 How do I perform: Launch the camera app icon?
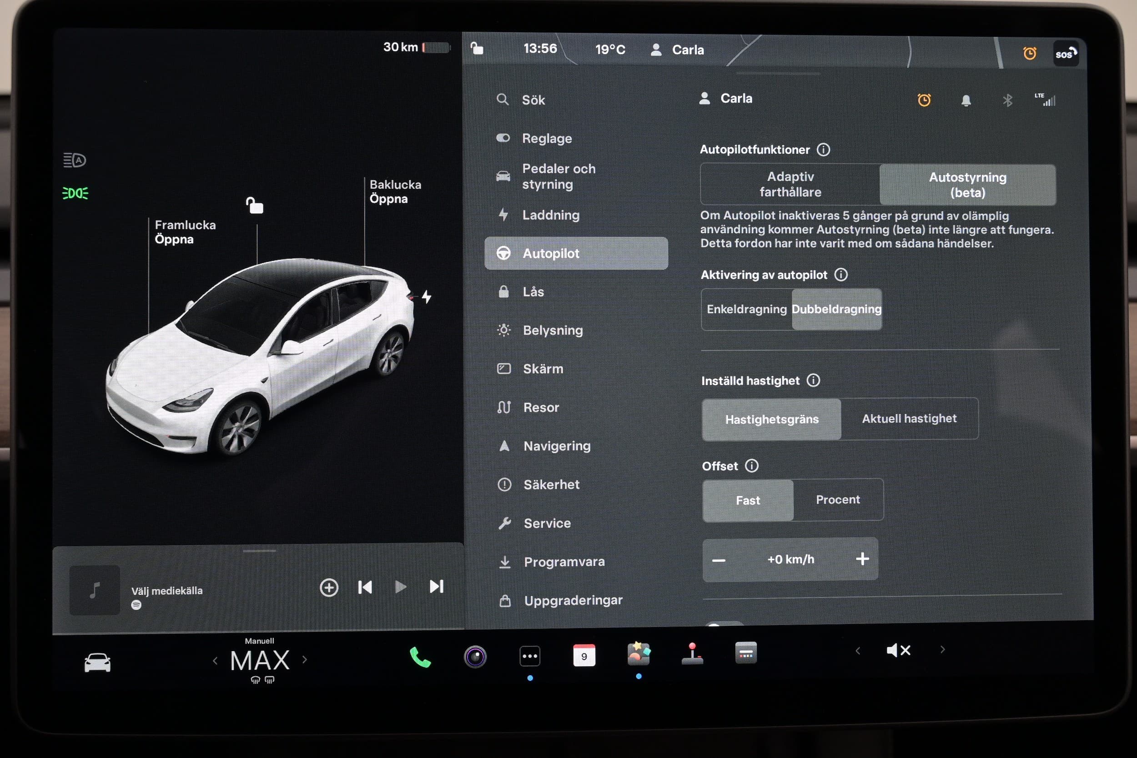coord(475,657)
